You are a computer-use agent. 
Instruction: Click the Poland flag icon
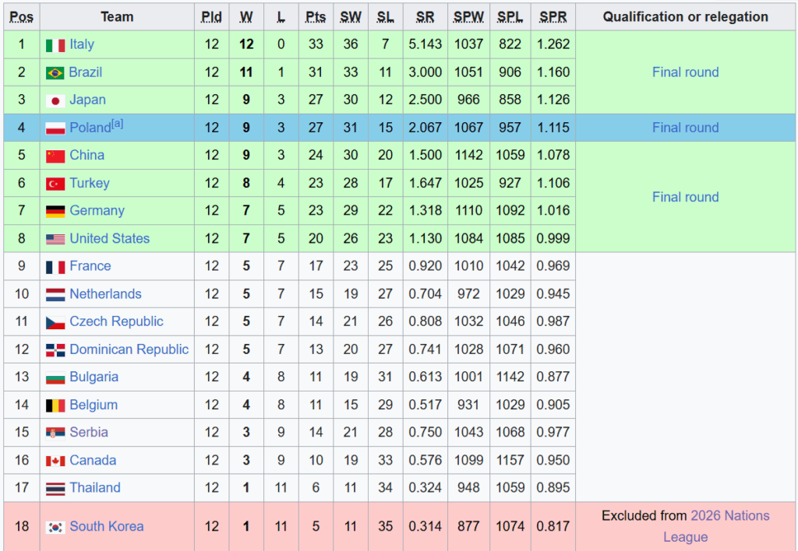pos(55,128)
